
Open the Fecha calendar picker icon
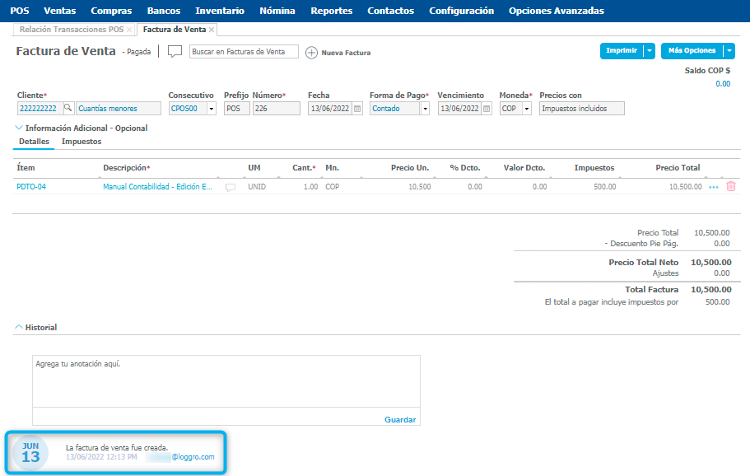coord(356,109)
